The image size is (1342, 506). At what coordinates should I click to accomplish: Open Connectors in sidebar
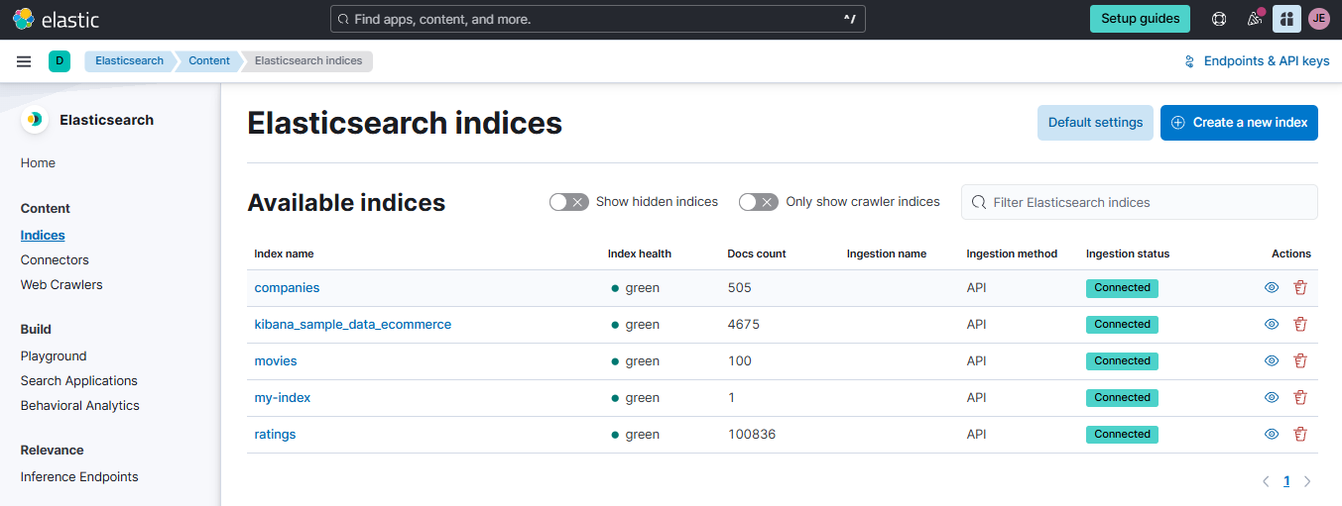(55, 260)
